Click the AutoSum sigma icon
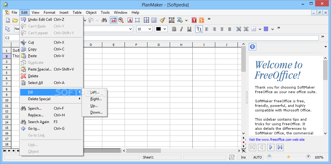The image size is (331, 164). click(180, 20)
